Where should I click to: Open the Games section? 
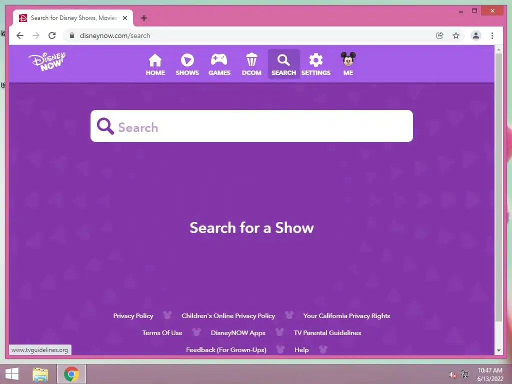[x=219, y=64]
